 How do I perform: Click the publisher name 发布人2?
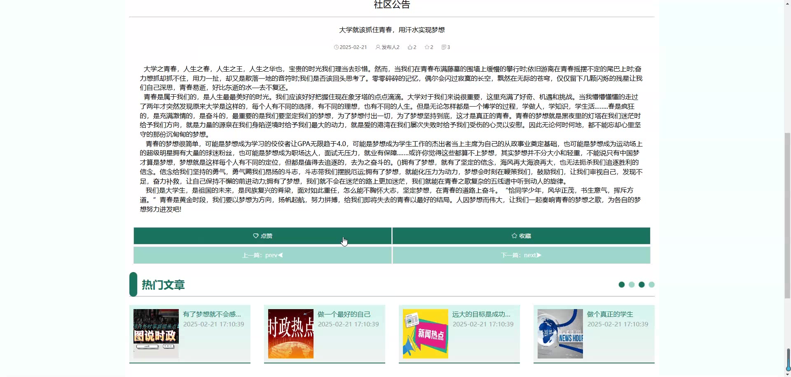pyautogui.click(x=391, y=47)
